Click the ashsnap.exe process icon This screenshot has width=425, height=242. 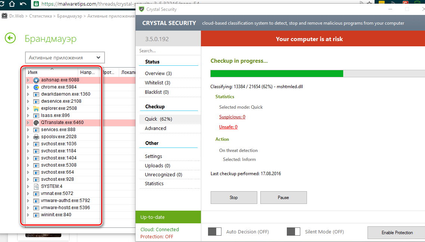tap(36, 80)
